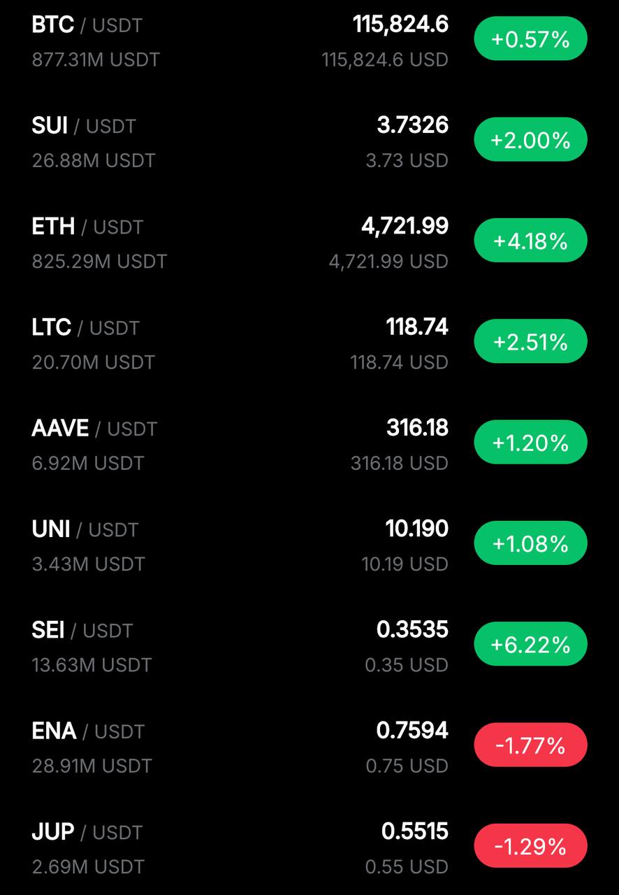This screenshot has width=619, height=895.
Task: Click the +1.20% badge for AAVE
Action: (x=530, y=443)
